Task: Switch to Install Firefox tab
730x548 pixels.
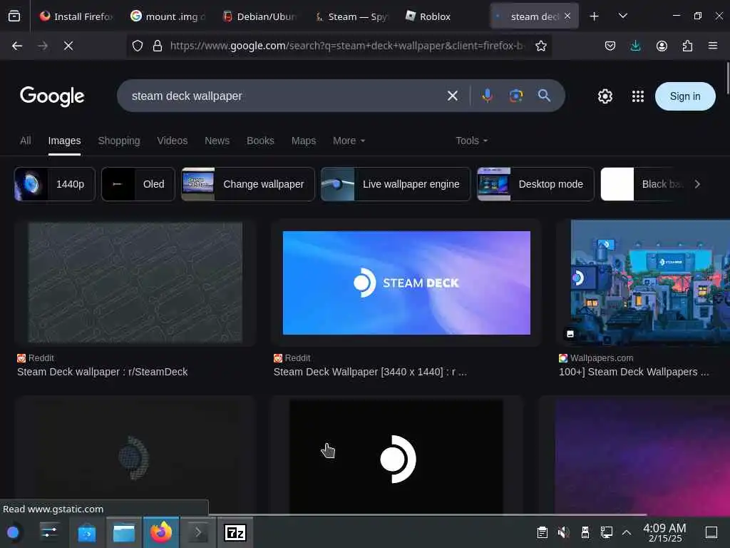Action: pos(76,16)
